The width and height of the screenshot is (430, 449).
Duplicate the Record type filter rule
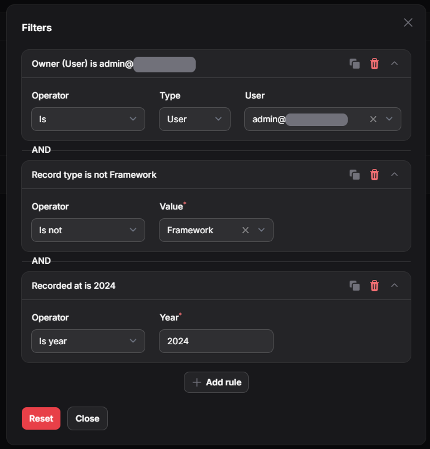(x=355, y=175)
